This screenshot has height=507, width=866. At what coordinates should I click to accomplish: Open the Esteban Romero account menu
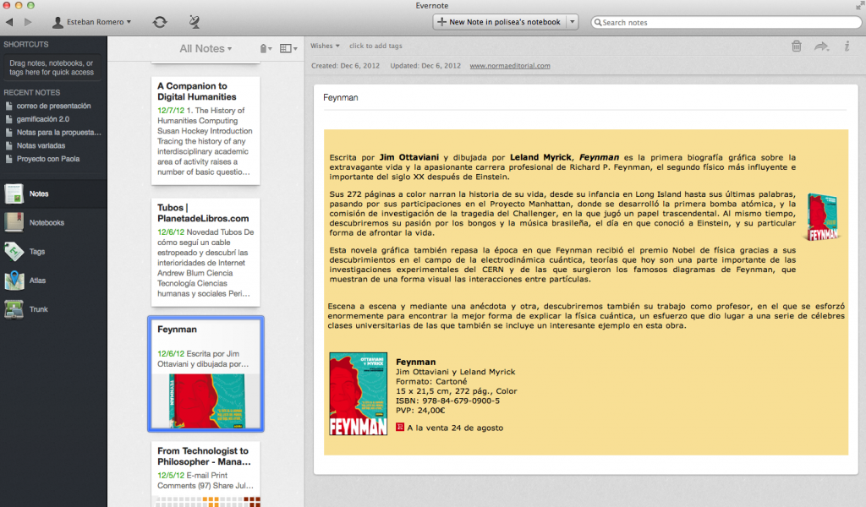(x=91, y=22)
